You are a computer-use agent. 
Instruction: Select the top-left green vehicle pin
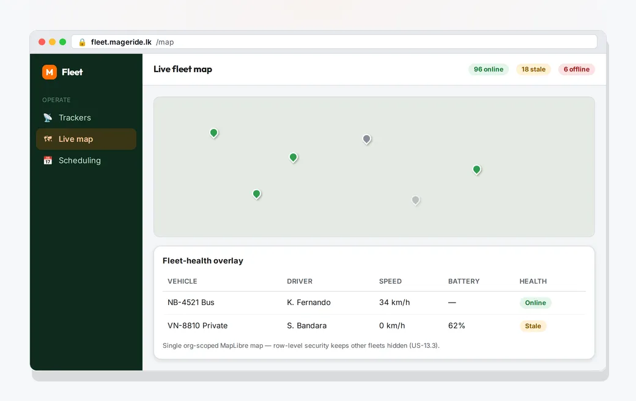[x=214, y=133]
